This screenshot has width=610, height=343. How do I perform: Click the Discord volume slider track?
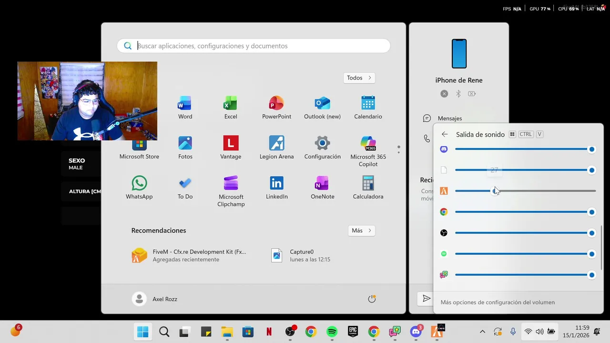525,149
